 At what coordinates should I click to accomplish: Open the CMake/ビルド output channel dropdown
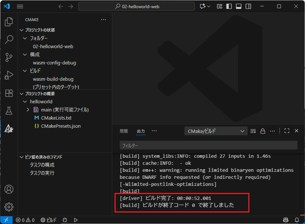click(216, 131)
